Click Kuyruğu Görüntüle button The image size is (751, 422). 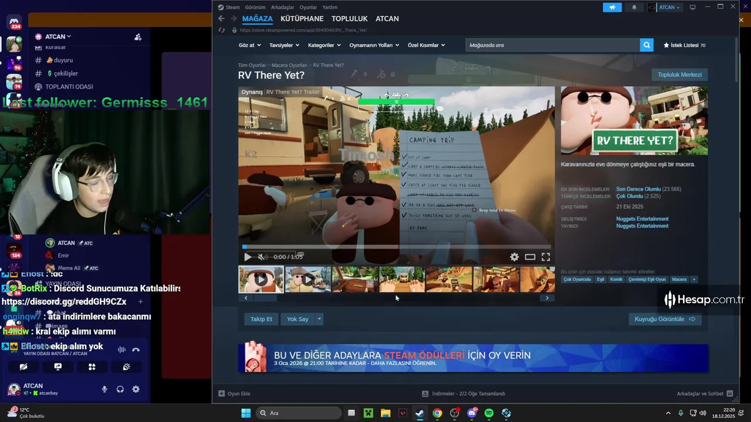665,319
